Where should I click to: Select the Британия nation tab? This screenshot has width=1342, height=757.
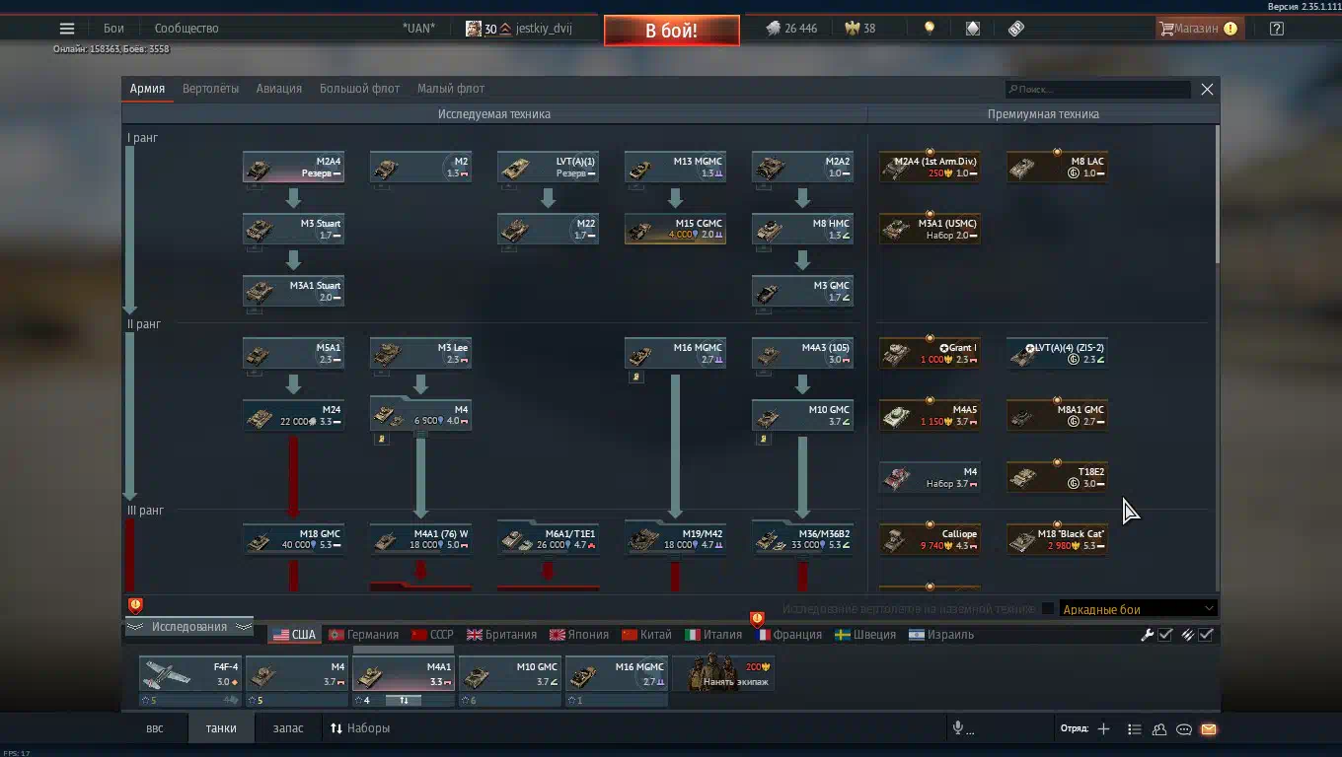[x=502, y=635]
